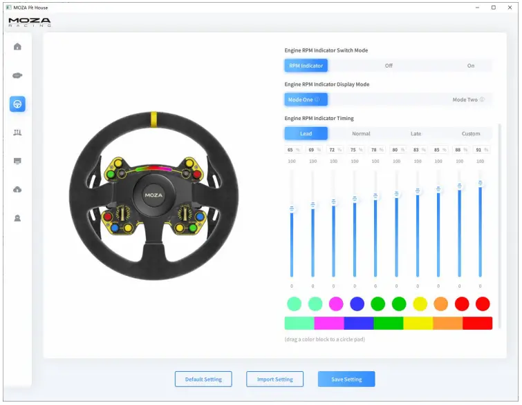Click the settings panel vertical scrollbar
This screenshot has height=405, width=522.
499,226
